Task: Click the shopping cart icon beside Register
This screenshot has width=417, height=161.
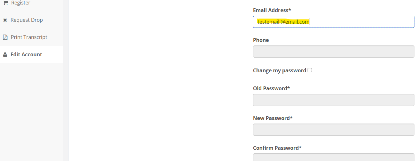Action: coord(5,3)
